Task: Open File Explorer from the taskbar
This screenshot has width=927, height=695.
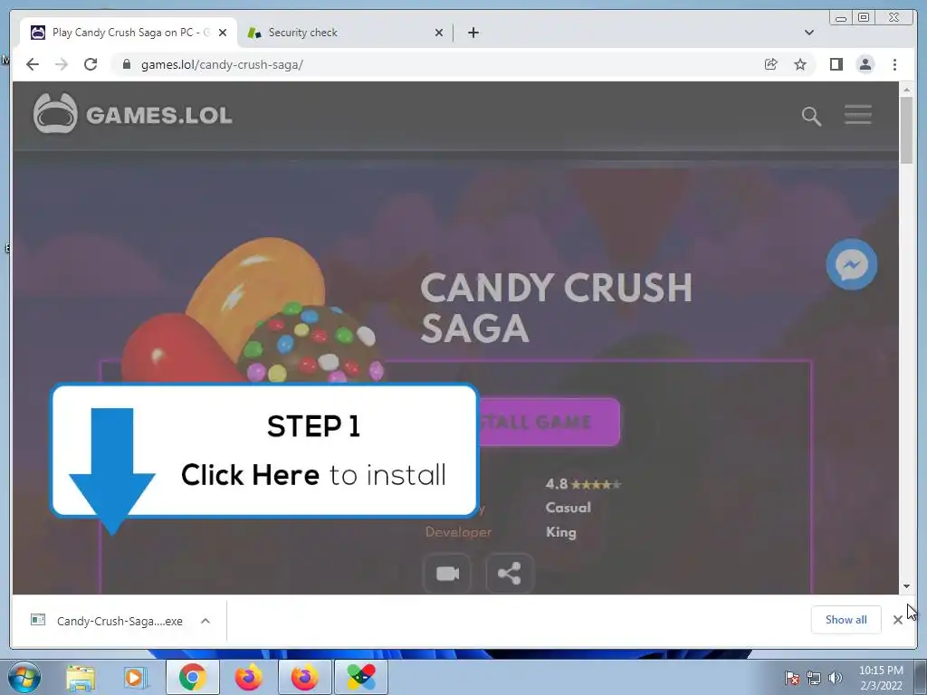Action: (x=80, y=677)
